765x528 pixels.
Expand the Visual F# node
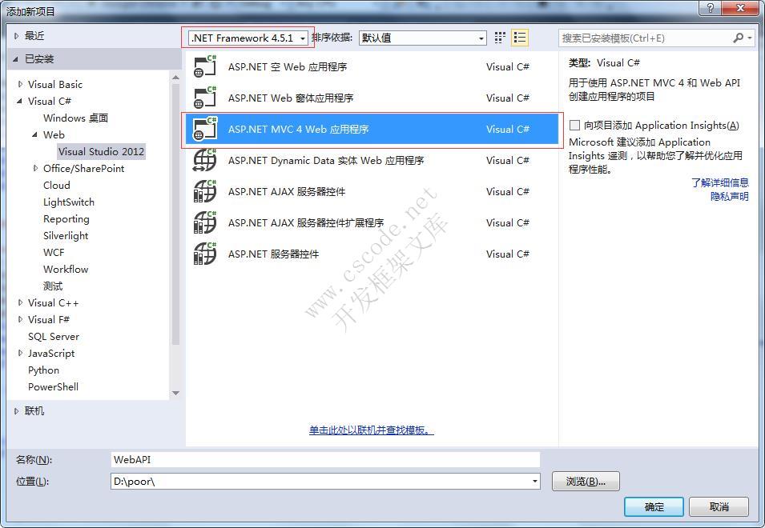click(20, 319)
